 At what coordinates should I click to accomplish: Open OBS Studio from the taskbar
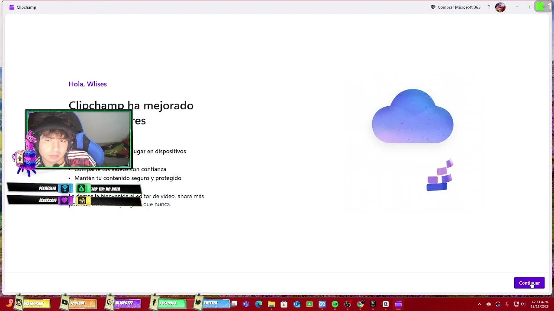coord(348,304)
